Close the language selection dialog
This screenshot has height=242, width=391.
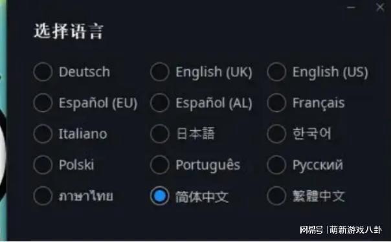coord(380,7)
